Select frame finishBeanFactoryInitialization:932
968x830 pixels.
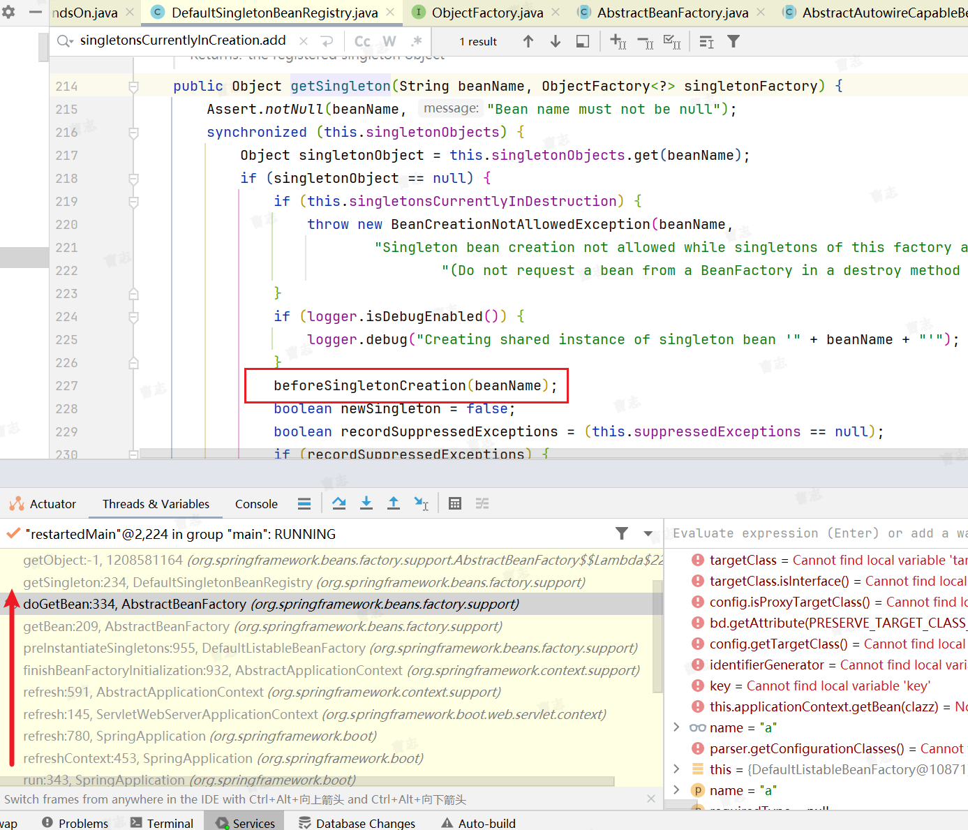pyautogui.click(x=332, y=670)
